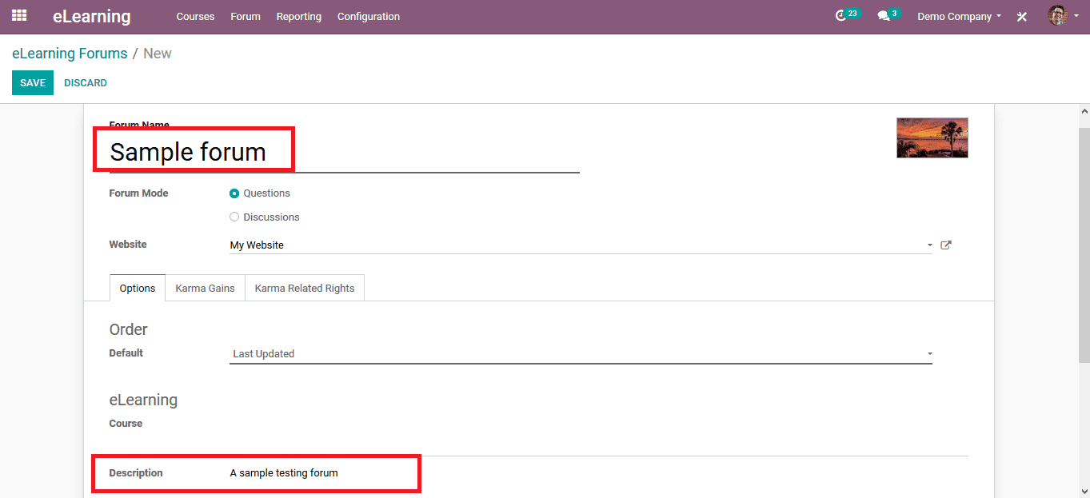Click the scrollbar up arrow
The width and height of the screenshot is (1090, 498).
click(x=1084, y=110)
